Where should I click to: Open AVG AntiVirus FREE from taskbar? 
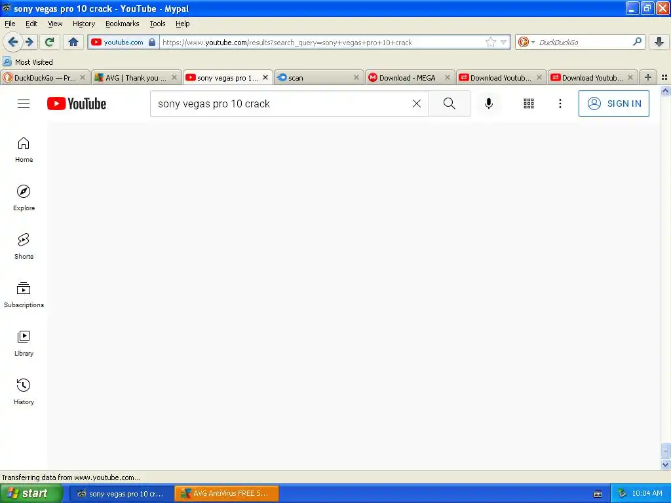click(x=226, y=494)
